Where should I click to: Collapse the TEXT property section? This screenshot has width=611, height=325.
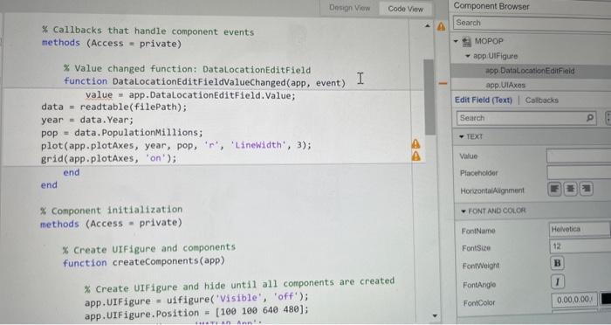point(462,136)
